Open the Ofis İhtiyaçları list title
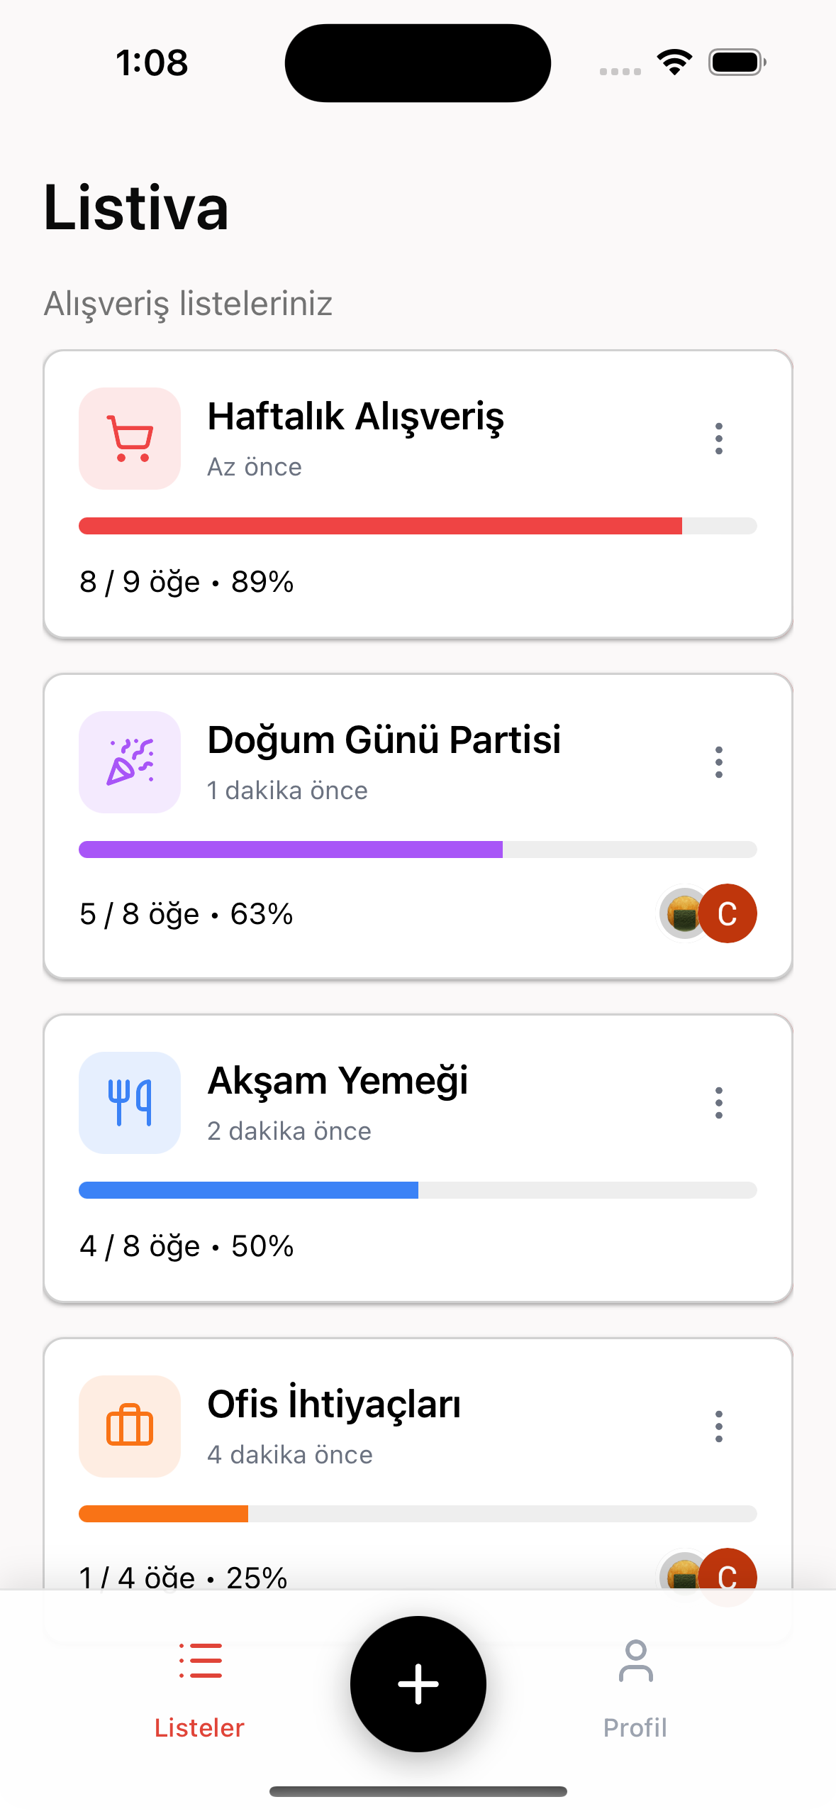This screenshot has height=1814, width=836. pyautogui.click(x=334, y=1405)
